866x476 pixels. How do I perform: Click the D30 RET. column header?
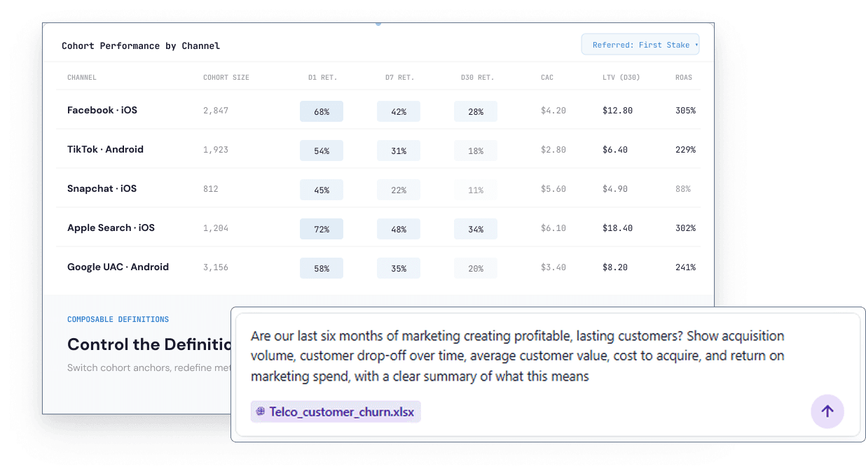tap(476, 78)
